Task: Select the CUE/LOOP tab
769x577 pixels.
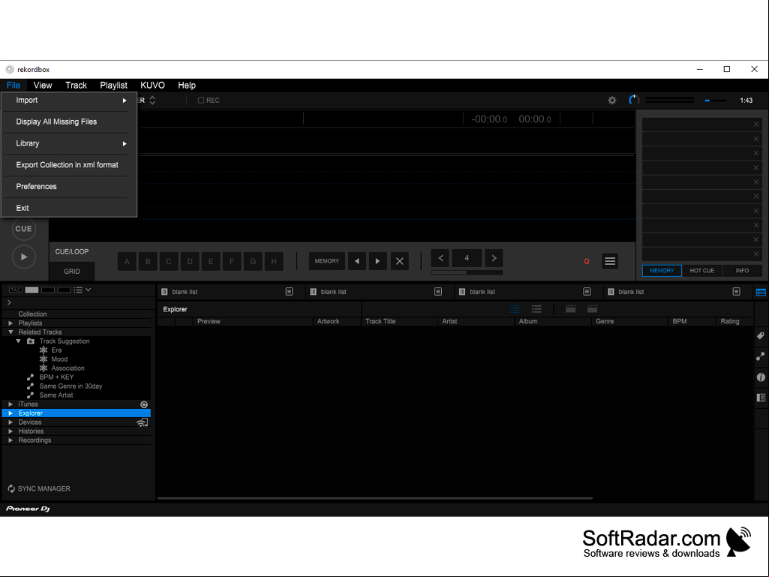Action: pyautogui.click(x=72, y=251)
